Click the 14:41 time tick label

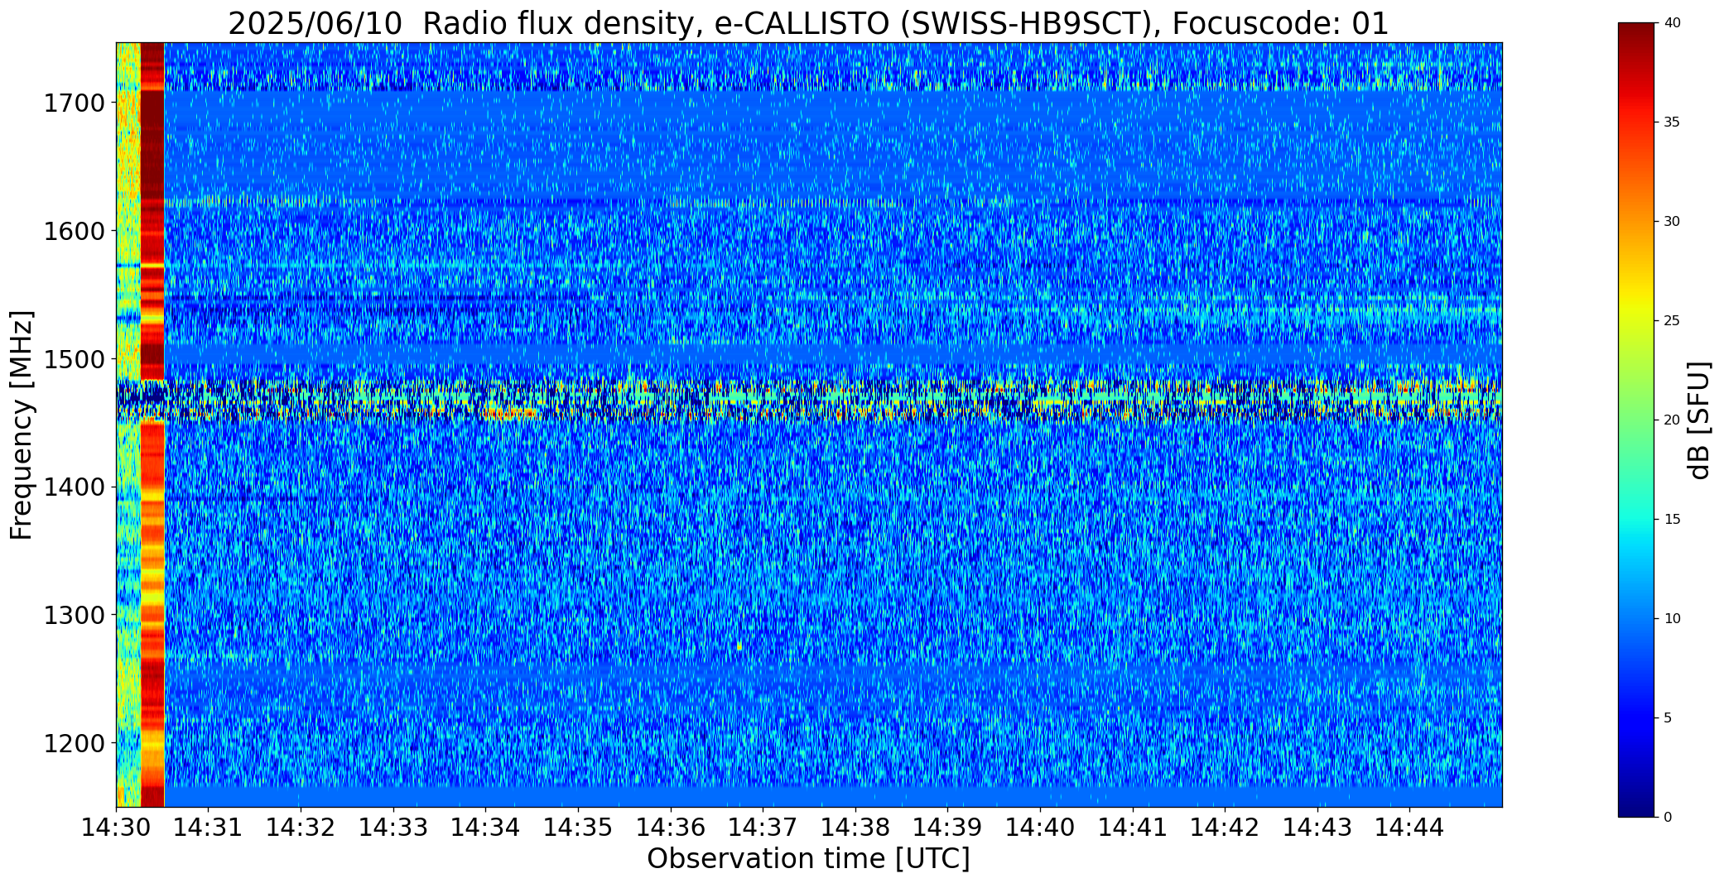1133,827
